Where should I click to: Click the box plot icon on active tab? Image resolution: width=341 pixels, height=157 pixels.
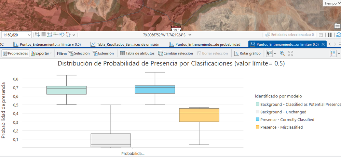coord(253,44)
